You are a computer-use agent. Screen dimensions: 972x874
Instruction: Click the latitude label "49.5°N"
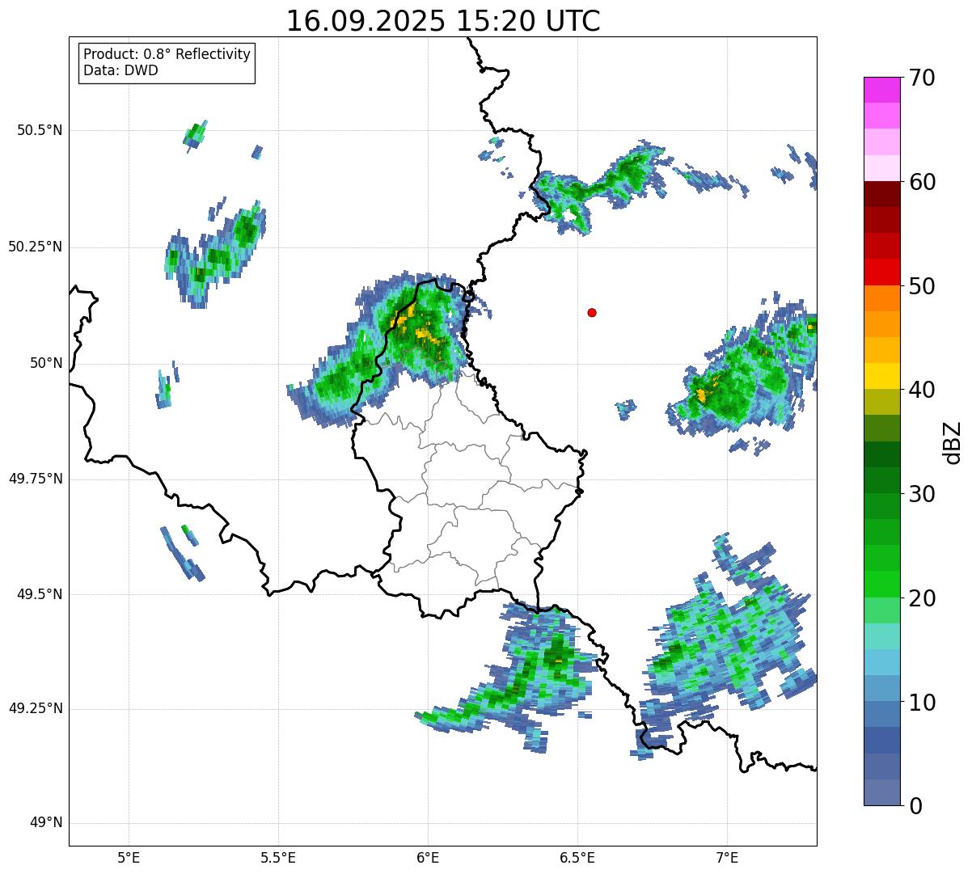point(40,594)
